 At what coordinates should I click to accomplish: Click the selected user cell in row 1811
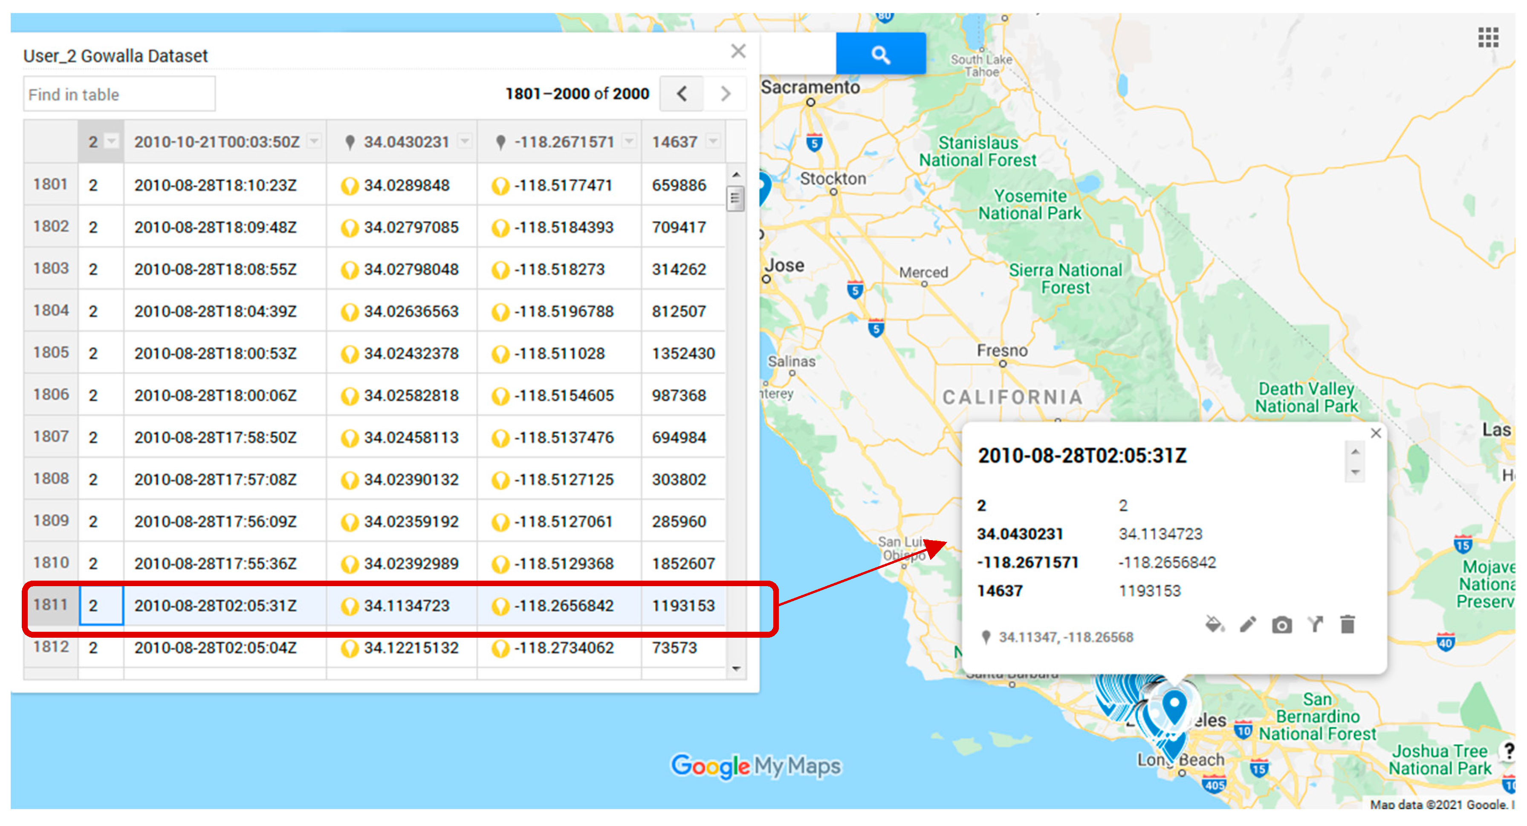click(x=101, y=605)
